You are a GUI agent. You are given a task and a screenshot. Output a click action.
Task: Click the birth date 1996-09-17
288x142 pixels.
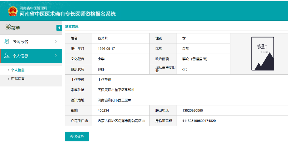(x=106, y=49)
